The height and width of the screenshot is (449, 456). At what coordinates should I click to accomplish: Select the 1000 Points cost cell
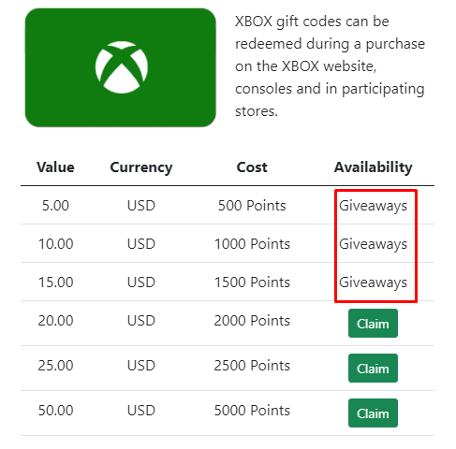[252, 244]
